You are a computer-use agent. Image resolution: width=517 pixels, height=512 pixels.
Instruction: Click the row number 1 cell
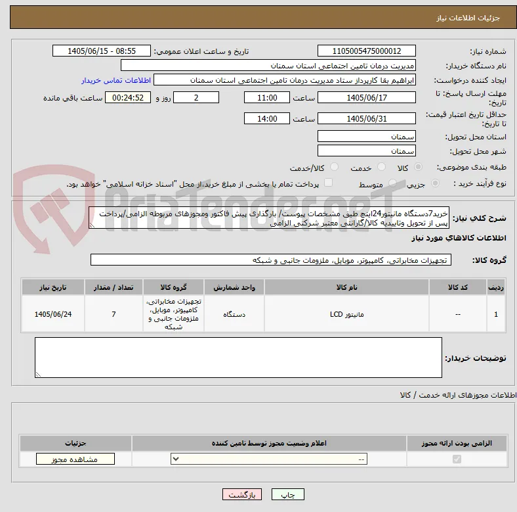click(496, 314)
